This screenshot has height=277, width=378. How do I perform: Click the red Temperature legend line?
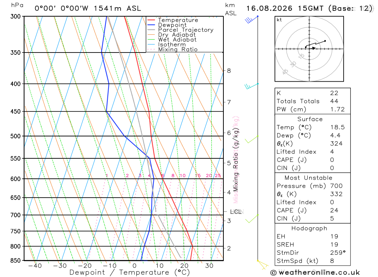(x=151, y=20)
